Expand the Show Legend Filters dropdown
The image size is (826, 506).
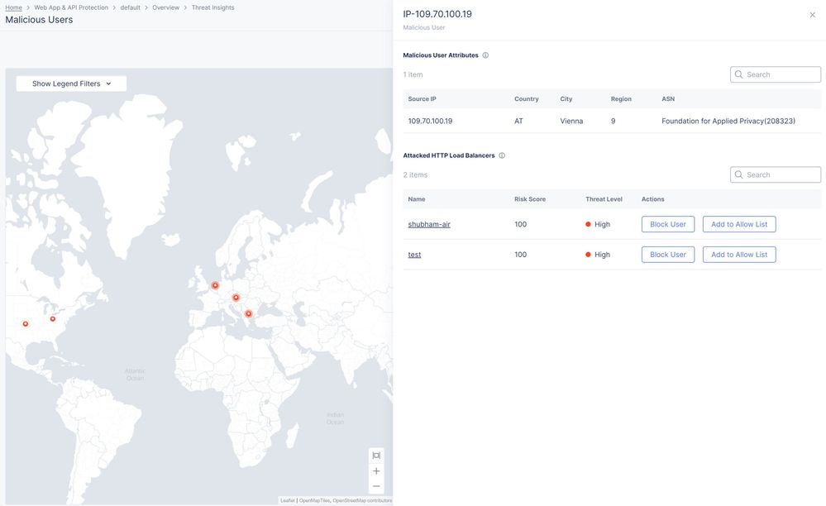click(71, 84)
